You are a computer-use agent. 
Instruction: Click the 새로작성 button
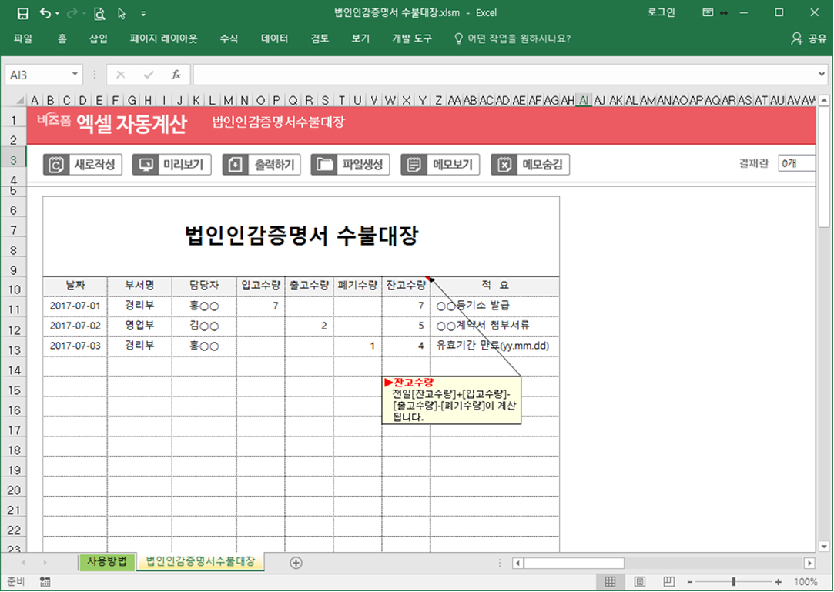82,164
